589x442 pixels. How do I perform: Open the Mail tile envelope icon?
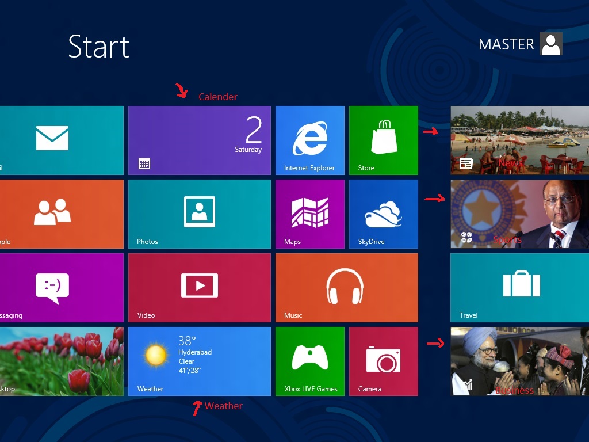pyautogui.click(x=52, y=138)
